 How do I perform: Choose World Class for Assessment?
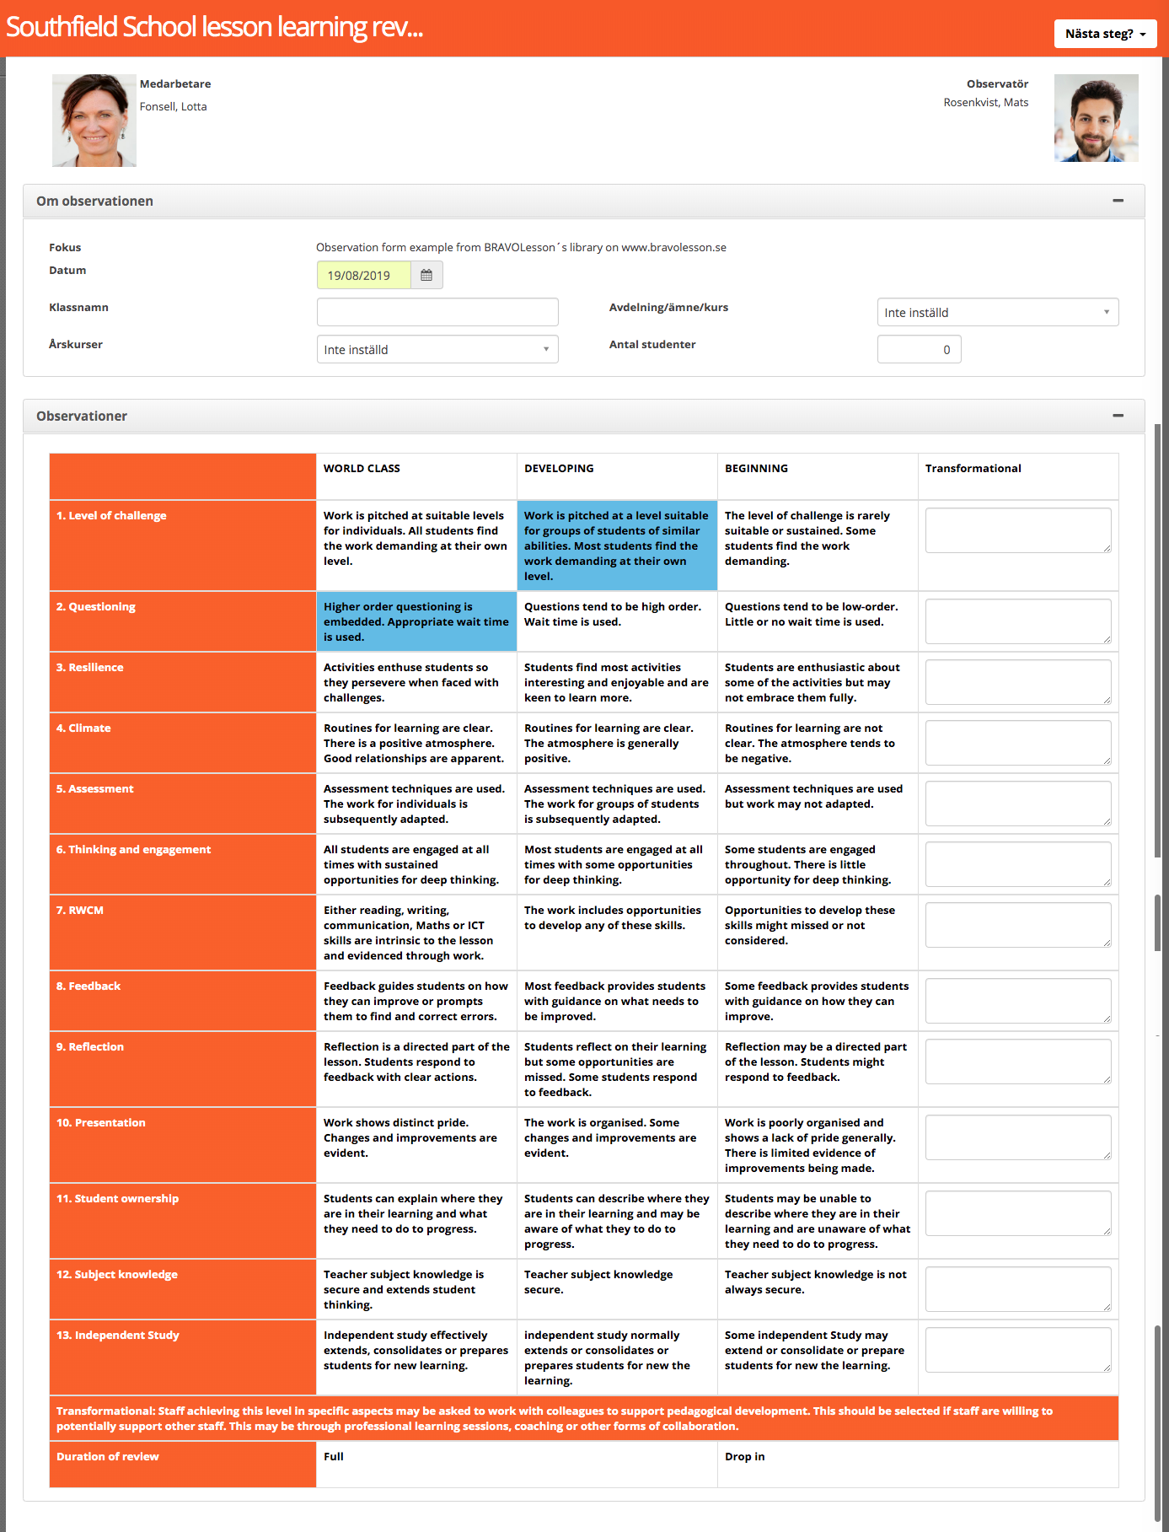tap(416, 804)
